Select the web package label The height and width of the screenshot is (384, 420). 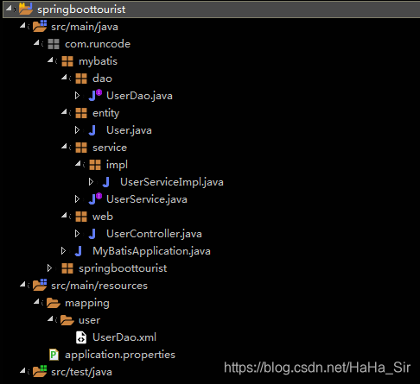click(x=103, y=217)
